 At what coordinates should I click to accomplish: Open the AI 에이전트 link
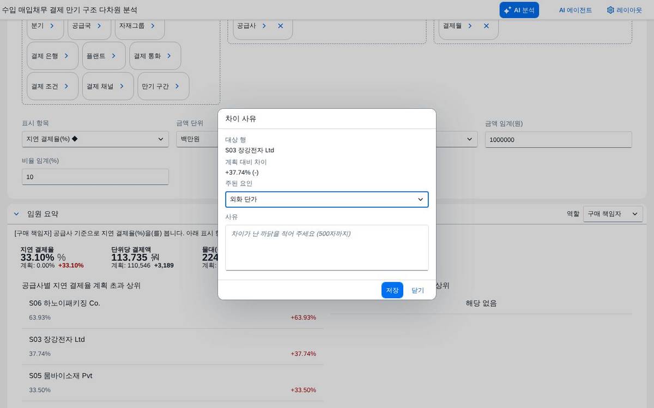pos(575,10)
